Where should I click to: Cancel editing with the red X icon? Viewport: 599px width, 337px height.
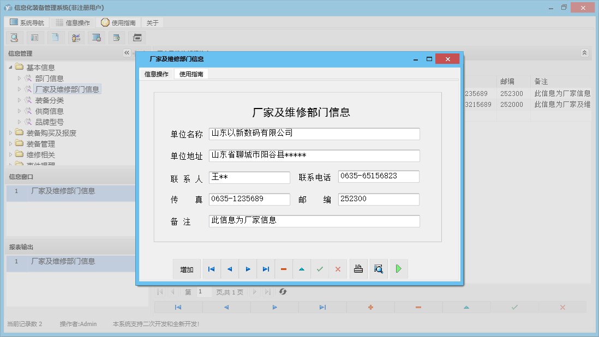click(338, 269)
